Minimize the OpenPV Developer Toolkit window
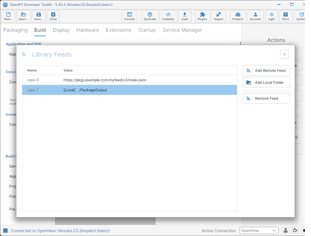 (x=279, y=4)
